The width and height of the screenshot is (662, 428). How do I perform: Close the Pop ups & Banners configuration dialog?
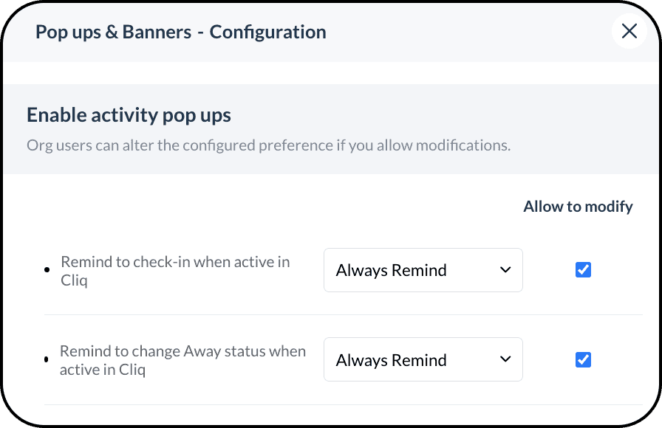click(629, 31)
